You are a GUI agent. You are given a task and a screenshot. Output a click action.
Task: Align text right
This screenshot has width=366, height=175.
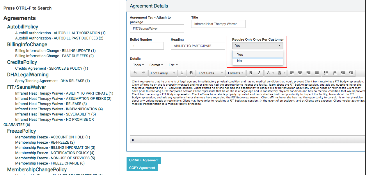[308, 73]
